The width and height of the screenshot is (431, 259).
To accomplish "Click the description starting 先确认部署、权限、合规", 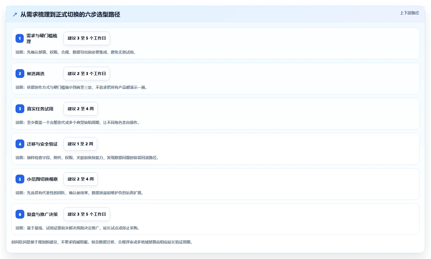I will [x=76, y=52].
